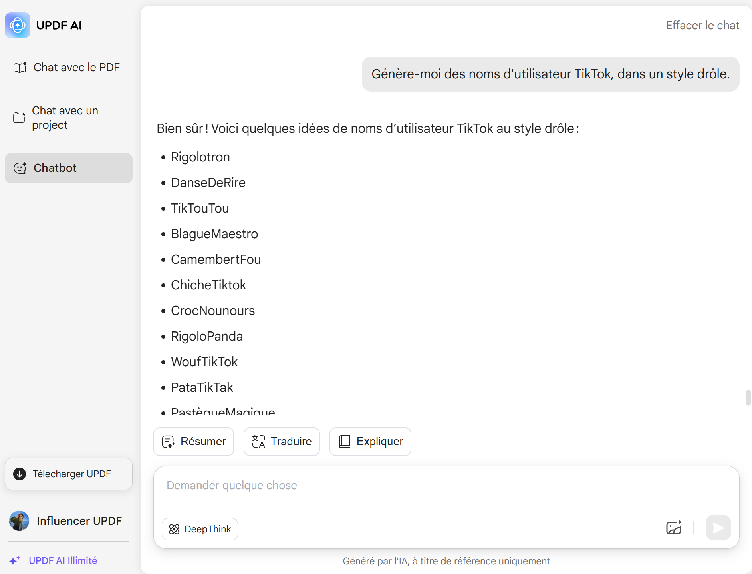Click the RigoloPanda list item

coord(207,336)
